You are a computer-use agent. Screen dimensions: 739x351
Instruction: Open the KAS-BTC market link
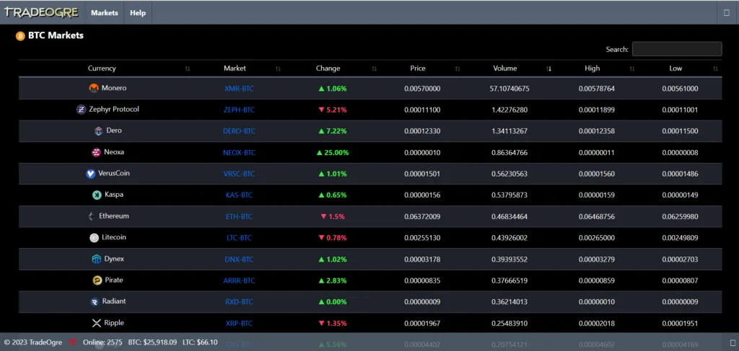coord(240,195)
